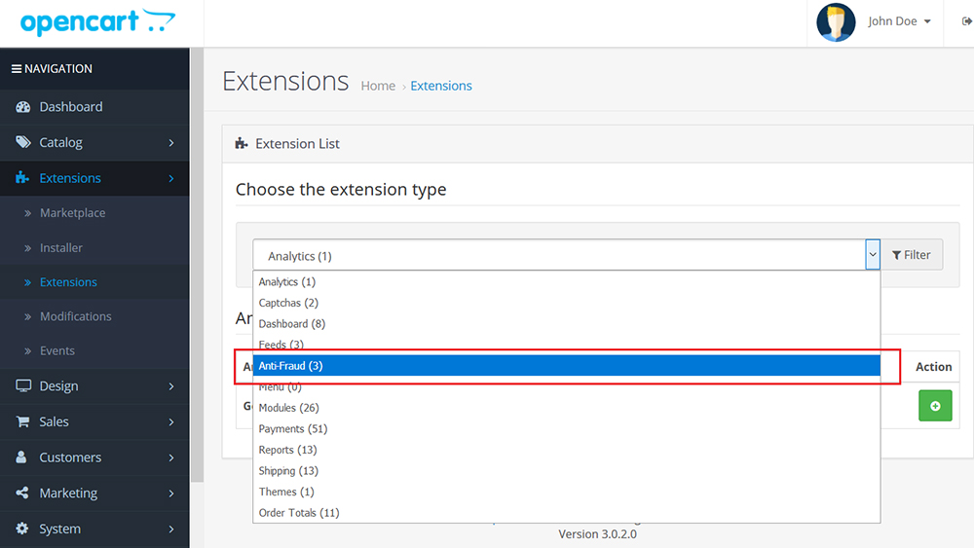
Task: Click the Customers person icon
Action: 21,457
